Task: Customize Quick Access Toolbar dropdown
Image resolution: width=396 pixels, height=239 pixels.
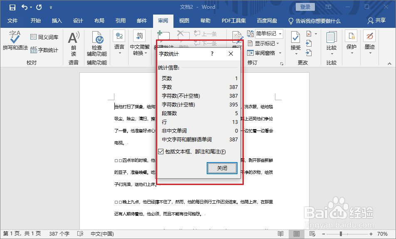Action: point(51,7)
